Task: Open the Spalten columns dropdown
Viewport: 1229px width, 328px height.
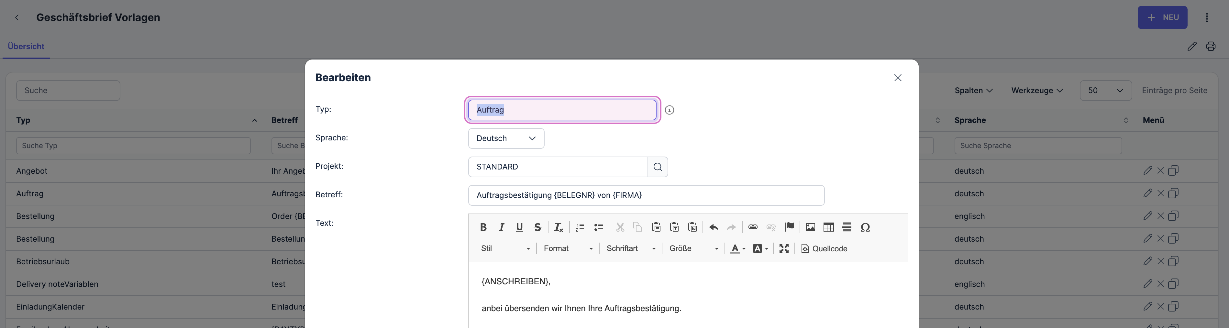Action: click(973, 91)
